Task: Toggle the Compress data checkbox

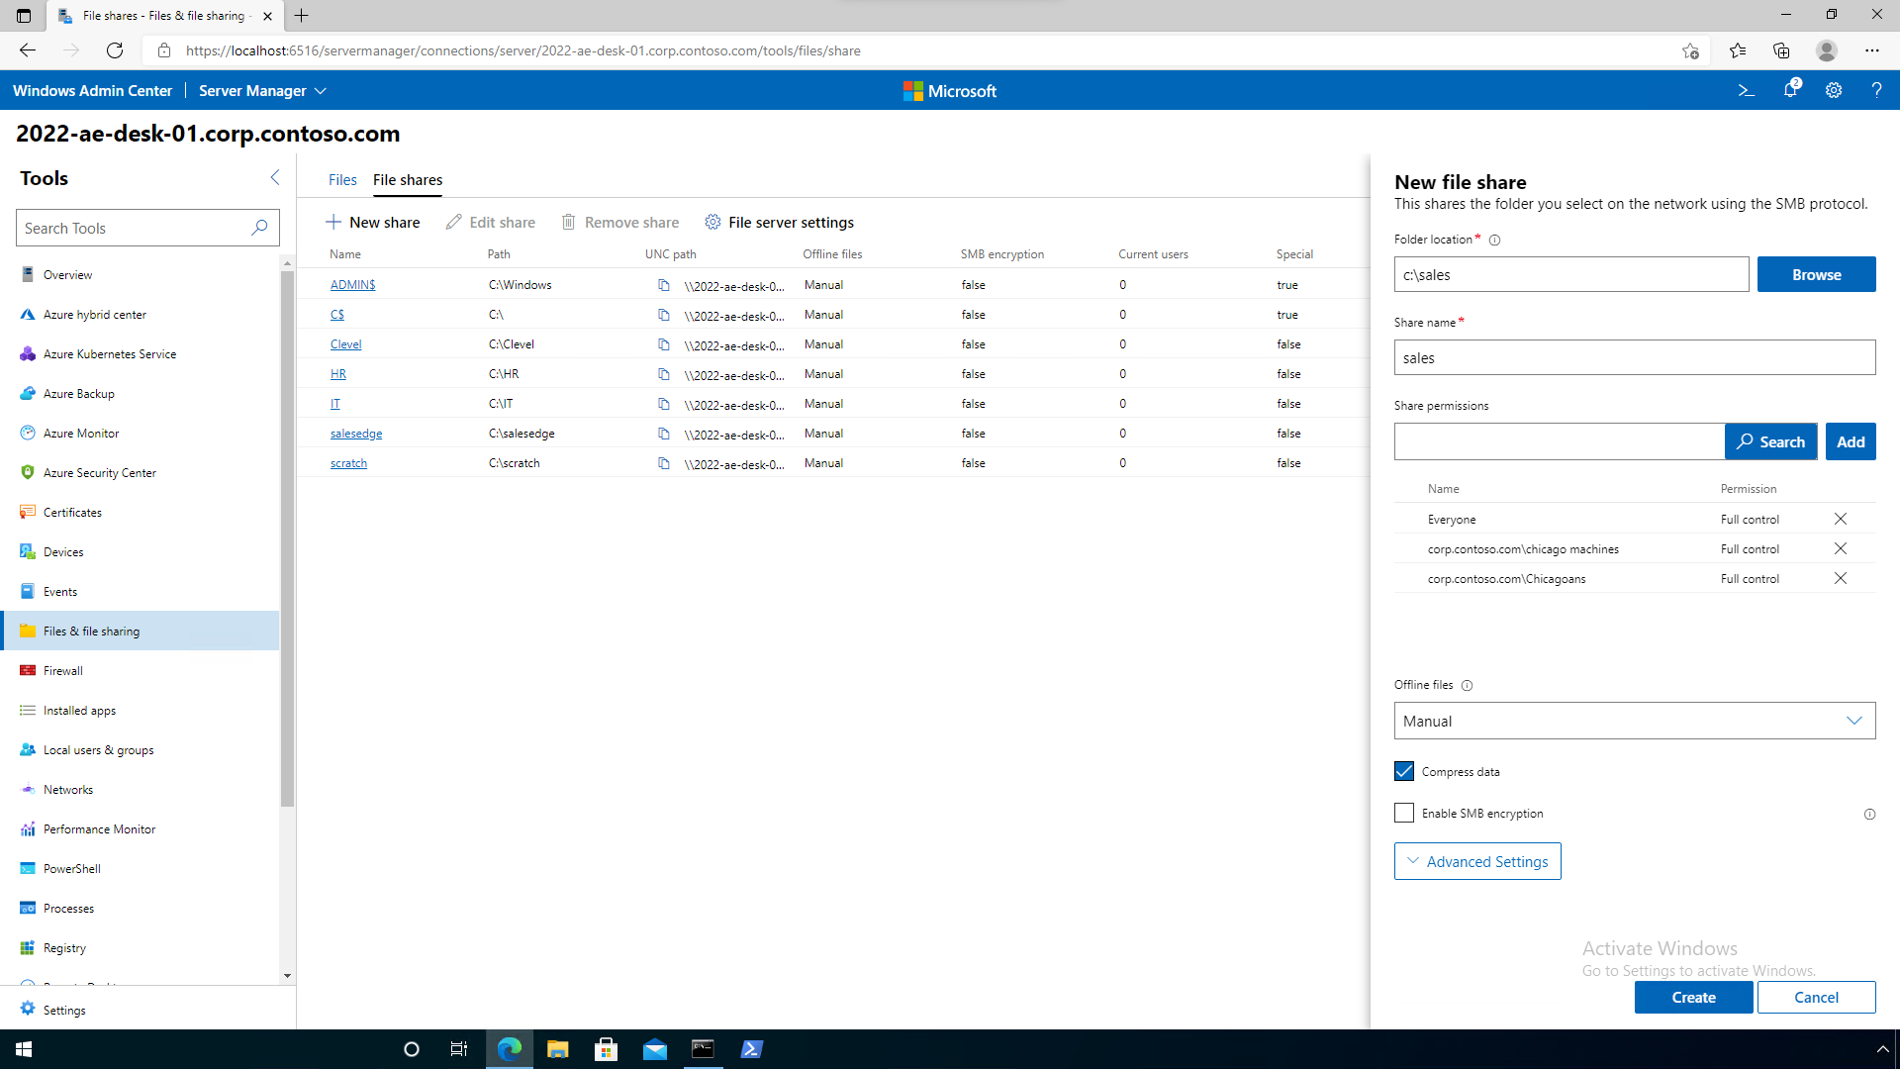Action: [1404, 771]
